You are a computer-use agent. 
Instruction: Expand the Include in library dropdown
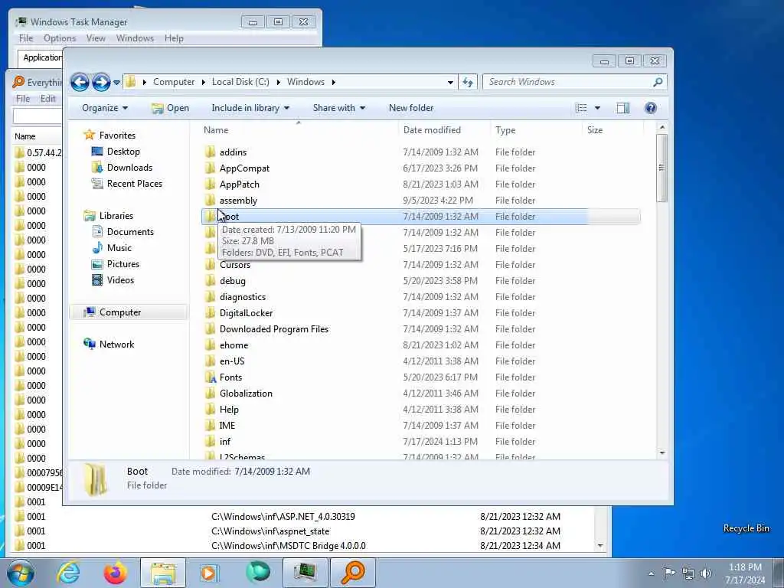pos(250,108)
